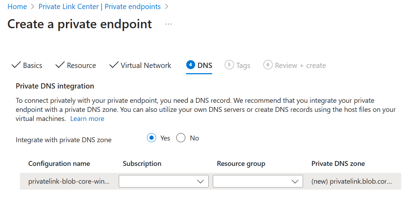
Task: Click the Resource group column header
Action: coord(241,163)
